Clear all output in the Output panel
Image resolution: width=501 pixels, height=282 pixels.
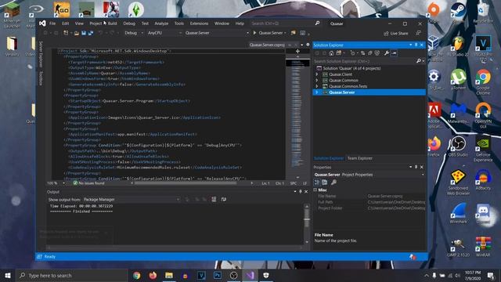click(214, 200)
